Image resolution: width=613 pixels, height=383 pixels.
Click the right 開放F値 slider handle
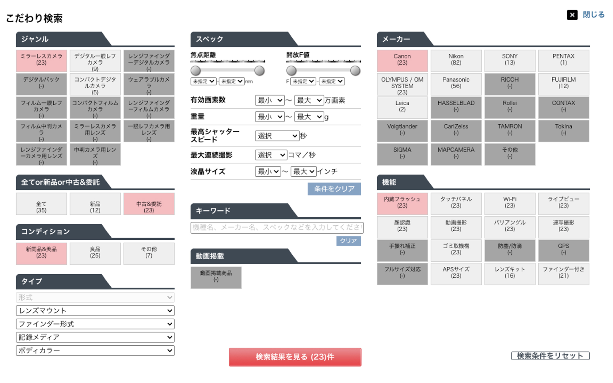pyautogui.click(x=355, y=71)
